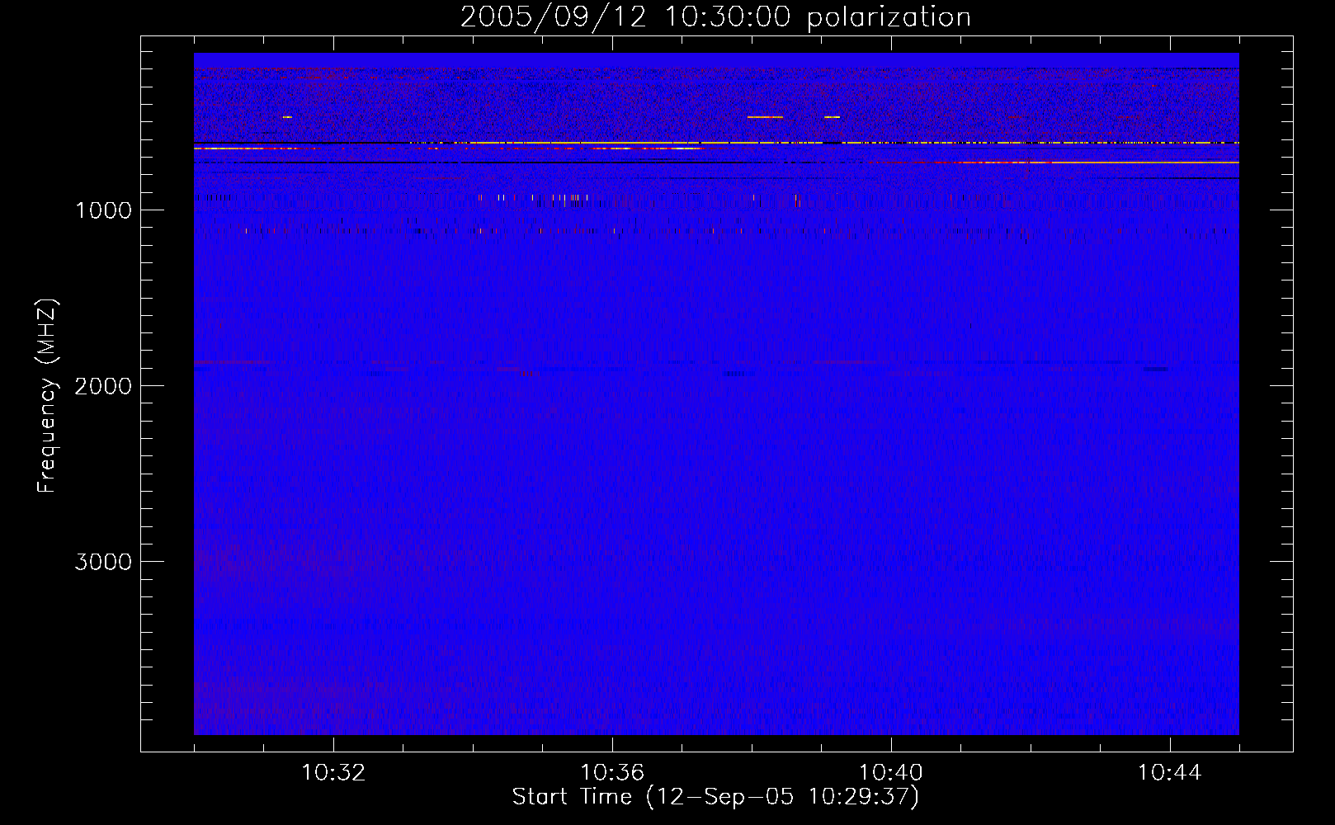Click the '10:44' time axis label
The height and width of the screenshot is (825, 1335).
[x=1170, y=773]
